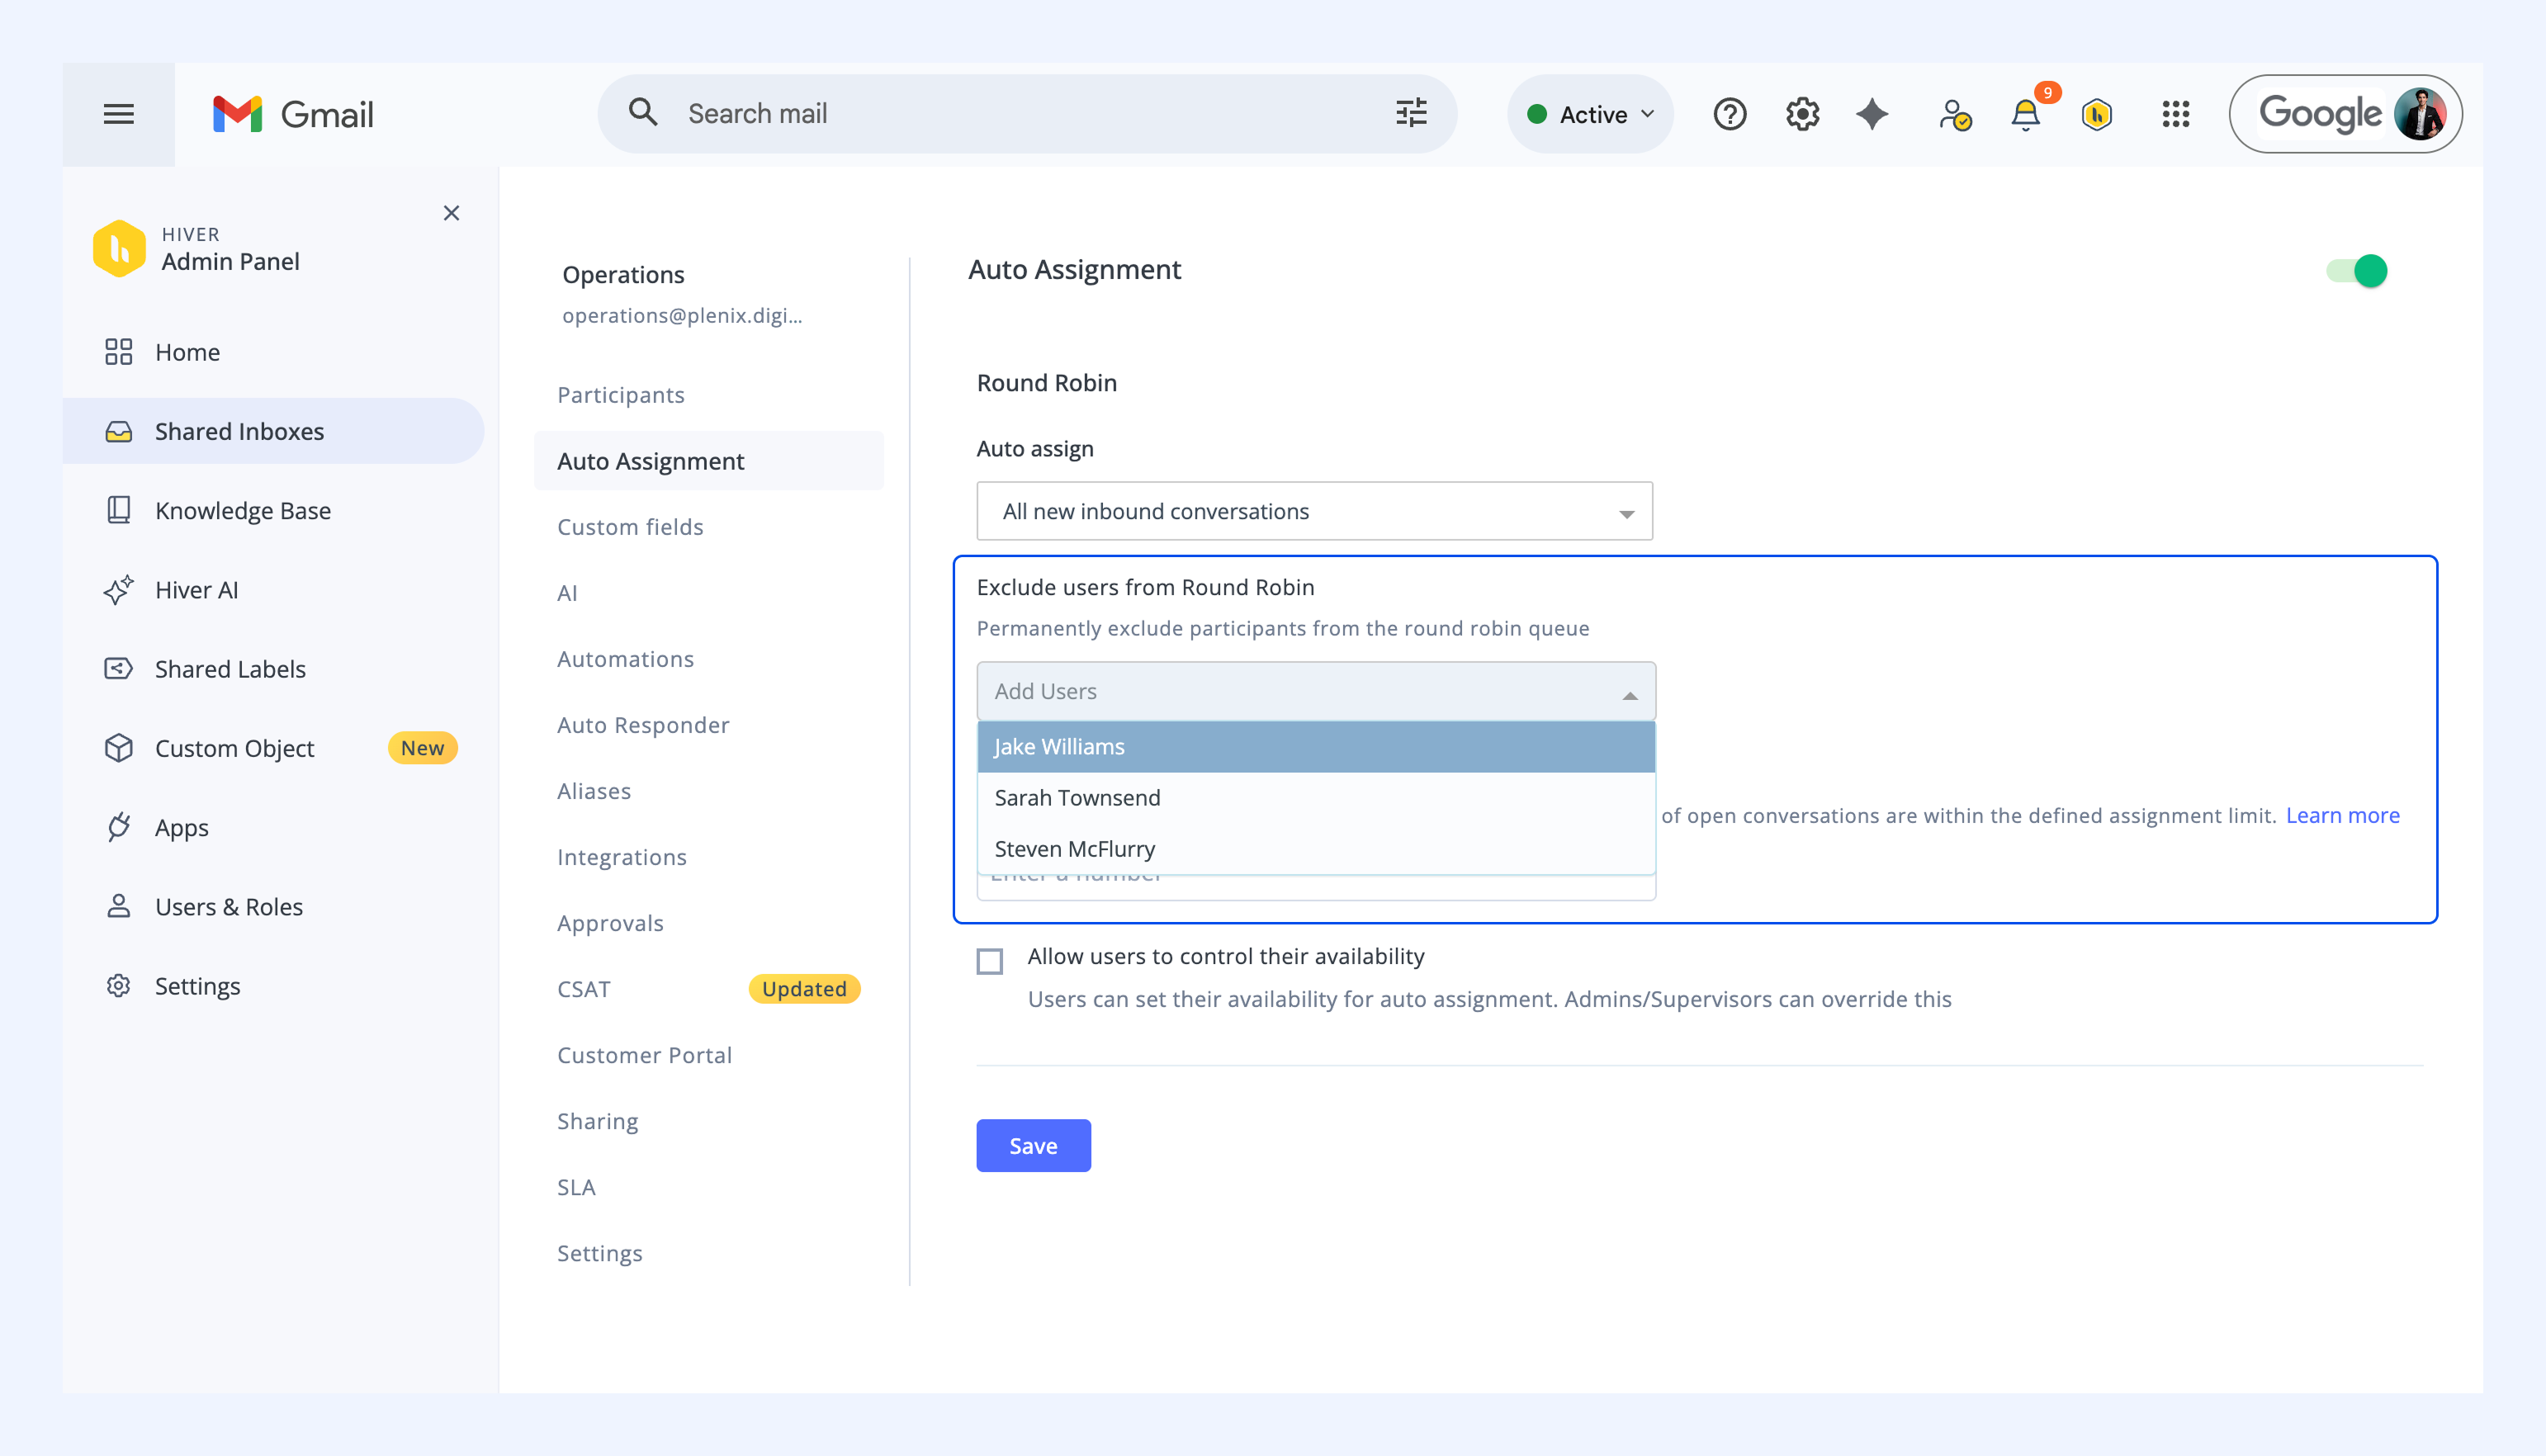Open Gmail settings gear icon
This screenshot has height=1456, width=2546.
pyautogui.click(x=1802, y=114)
